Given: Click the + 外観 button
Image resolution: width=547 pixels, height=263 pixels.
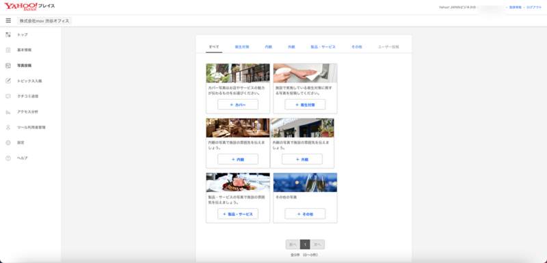Looking at the screenshot, I should [302, 159].
